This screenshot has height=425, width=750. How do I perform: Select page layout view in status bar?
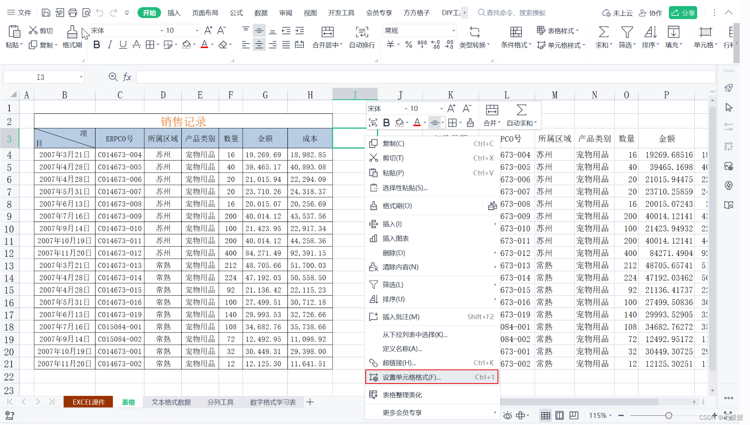point(559,416)
